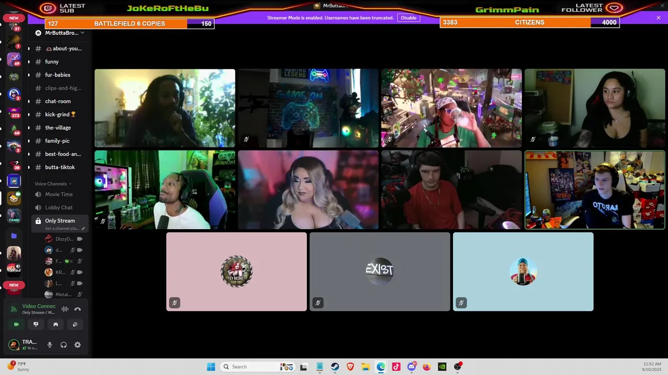Click KR user in voice list
This screenshot has width=668, height=375.
[x=64, y=272]
